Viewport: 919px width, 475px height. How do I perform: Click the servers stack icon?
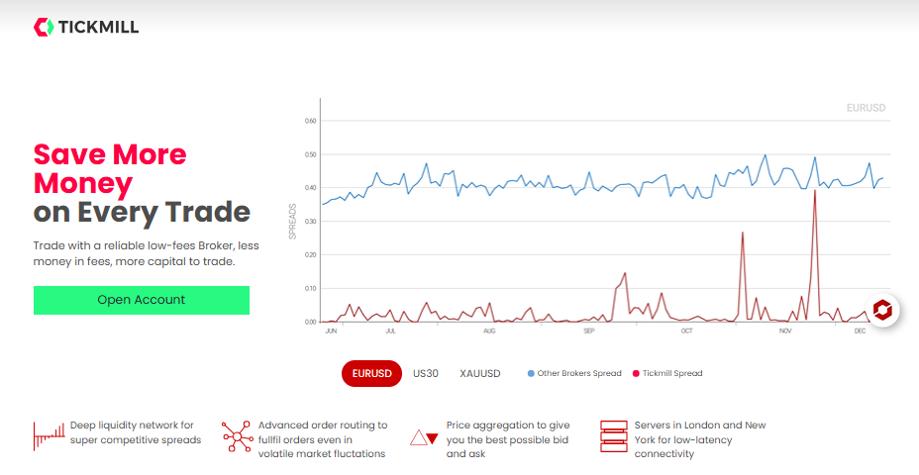(614, 436)
